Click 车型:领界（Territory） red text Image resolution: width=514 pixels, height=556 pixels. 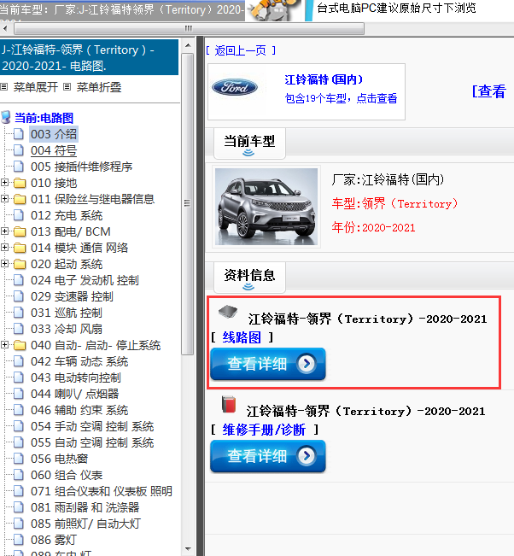395,203
